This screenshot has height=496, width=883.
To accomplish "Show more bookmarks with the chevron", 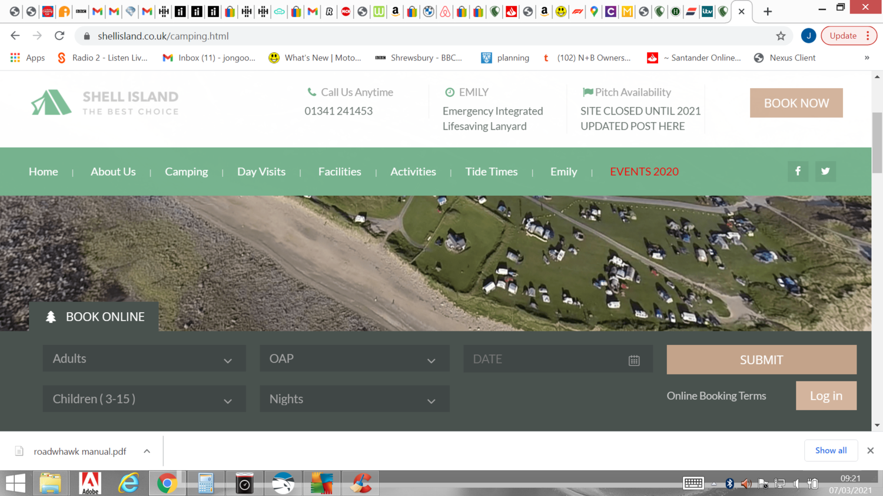I will tap(867, 58).
